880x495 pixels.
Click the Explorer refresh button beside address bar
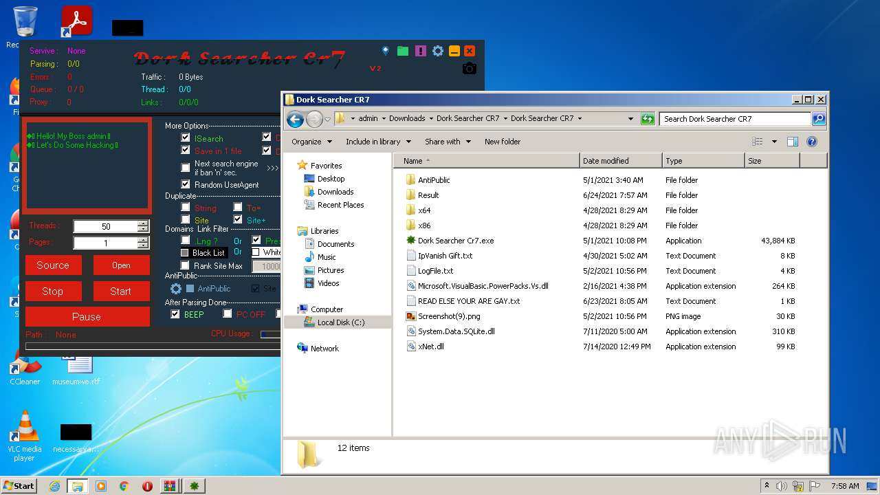[647, 118]
